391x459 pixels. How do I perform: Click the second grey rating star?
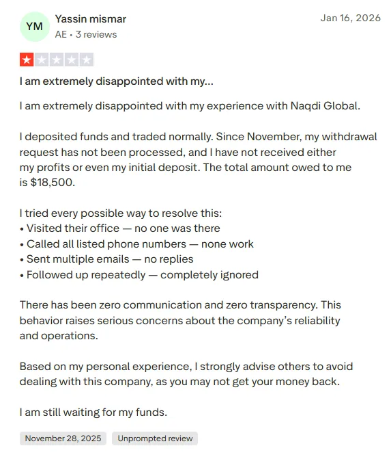(x=42, y=60)
